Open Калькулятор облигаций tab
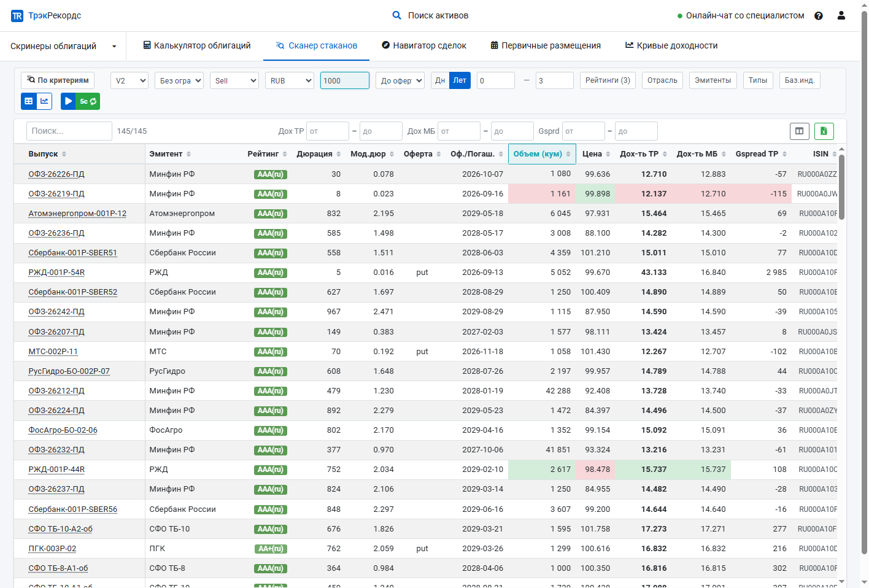The width and height of the screenshot is (869, 588). pos(197,45)
